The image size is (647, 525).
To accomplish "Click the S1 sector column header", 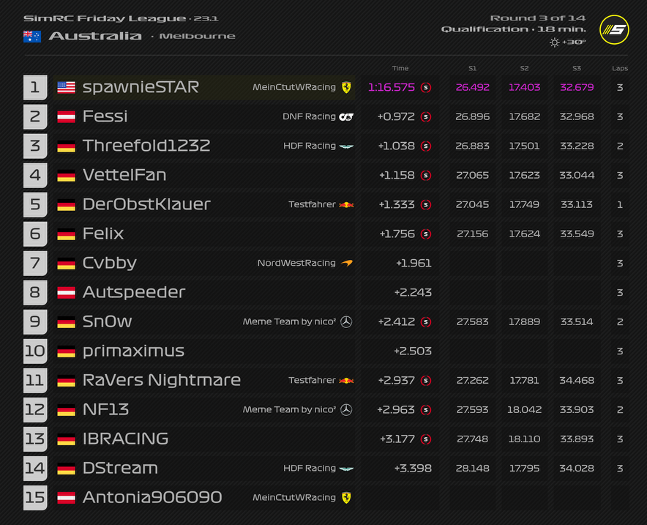I will tap(472, 68).
